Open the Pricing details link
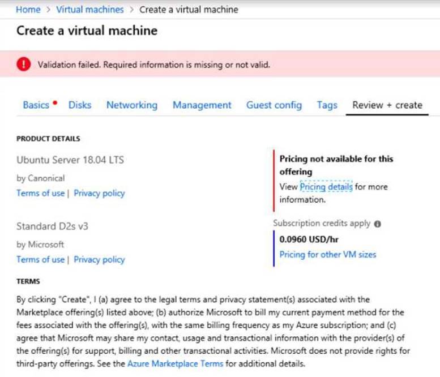 click(326, 187)
